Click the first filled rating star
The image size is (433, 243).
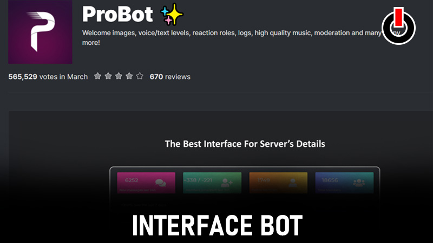(x=97, y=76)
